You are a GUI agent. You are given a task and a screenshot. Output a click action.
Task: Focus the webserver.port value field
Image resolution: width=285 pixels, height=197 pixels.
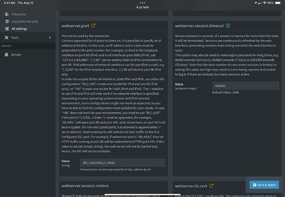pyautogui.click(x=121, y=163)
